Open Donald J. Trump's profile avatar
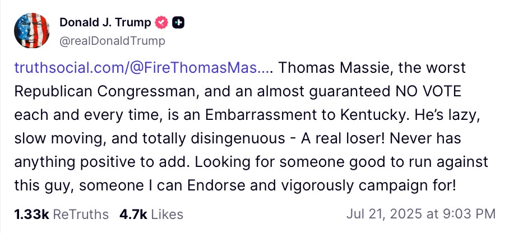 click(31, 31)
